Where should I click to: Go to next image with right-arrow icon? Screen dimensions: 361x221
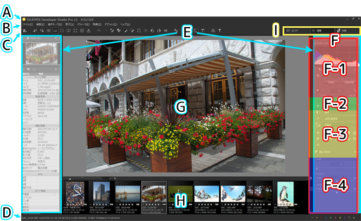coord(42,30)
